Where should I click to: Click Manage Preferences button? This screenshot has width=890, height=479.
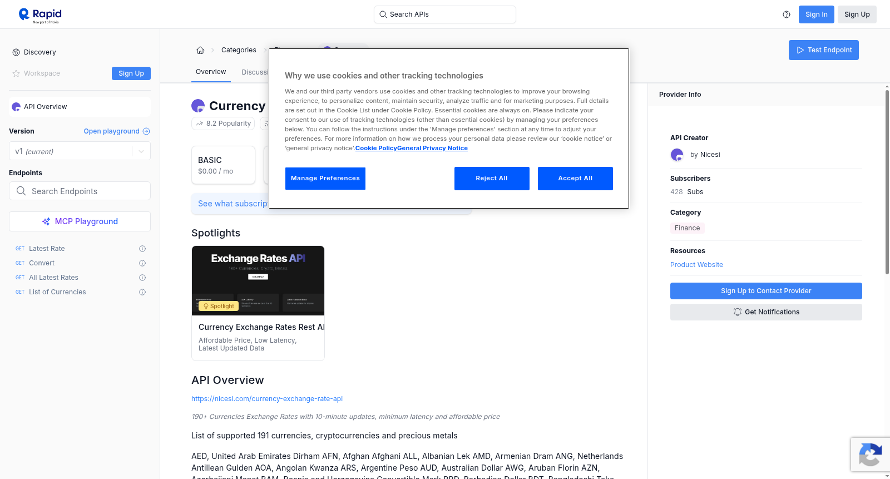click(x=325, y=179)
